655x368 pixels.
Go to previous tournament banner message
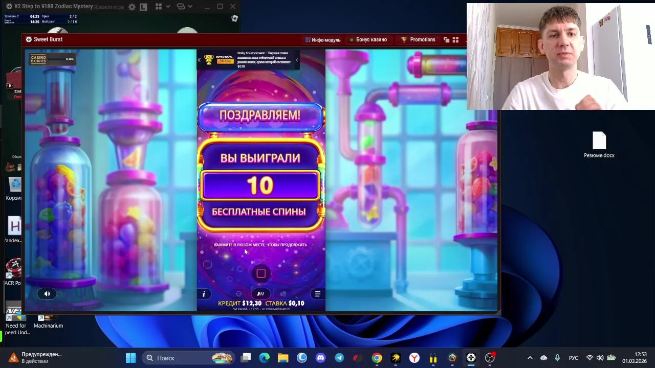click(200, 60)
